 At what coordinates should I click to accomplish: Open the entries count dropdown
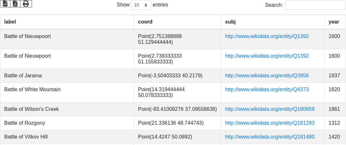click(x=141, y=5)
